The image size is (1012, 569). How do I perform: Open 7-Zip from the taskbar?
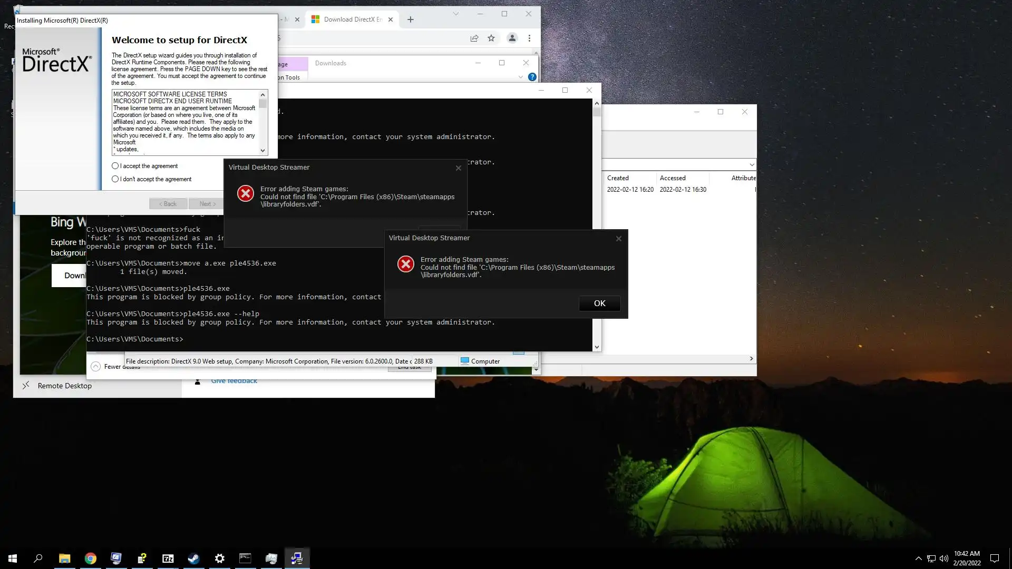coord(168,558)
